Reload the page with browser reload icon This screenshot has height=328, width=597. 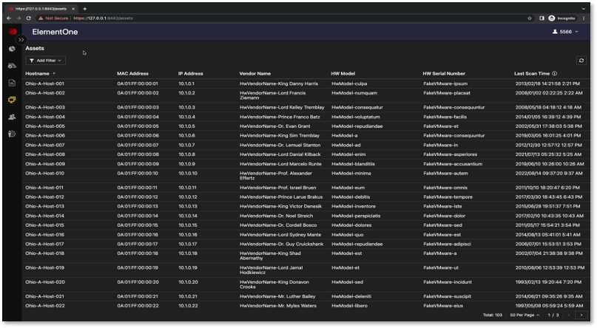click(x=29, y=18)
